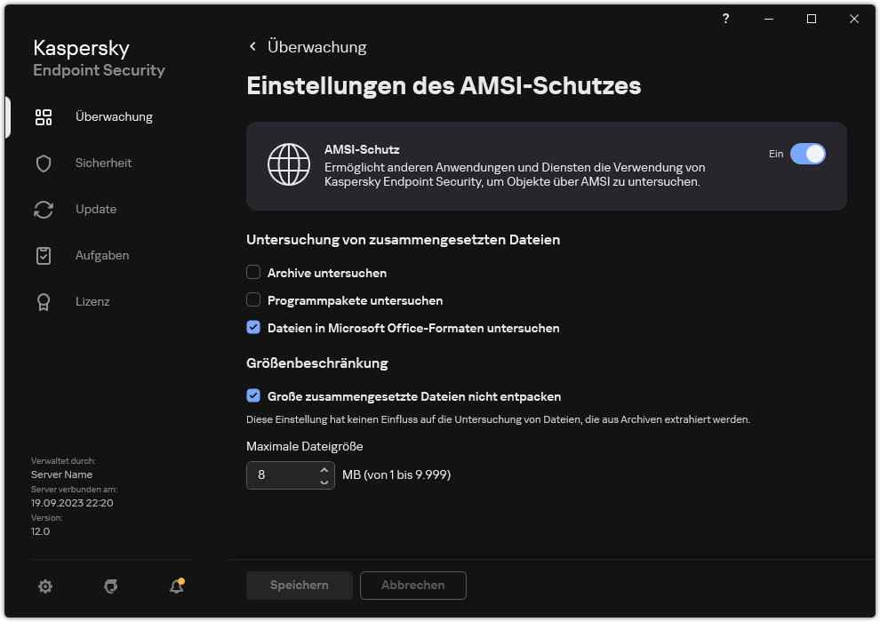
Task: Disable Große zusammengesetzte Dateien nicht entpacken
Action: (x=253, y=393)
